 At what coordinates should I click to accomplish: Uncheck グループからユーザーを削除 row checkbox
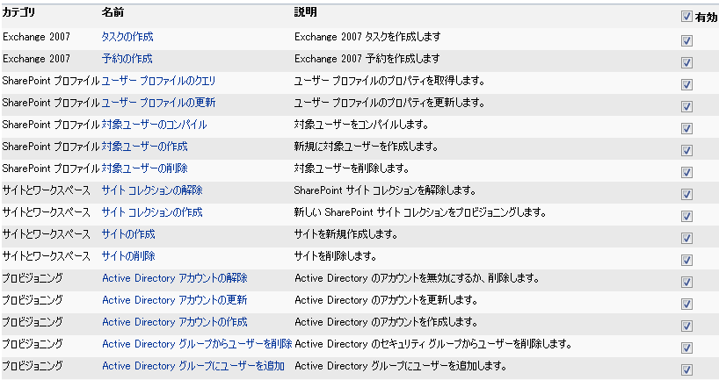(686, 348)
